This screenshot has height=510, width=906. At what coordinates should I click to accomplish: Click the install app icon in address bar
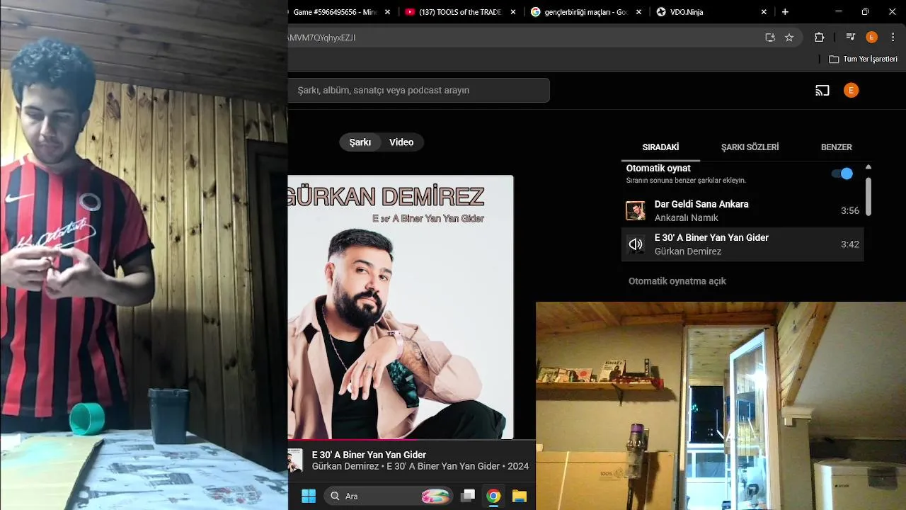tap(770, 38)
